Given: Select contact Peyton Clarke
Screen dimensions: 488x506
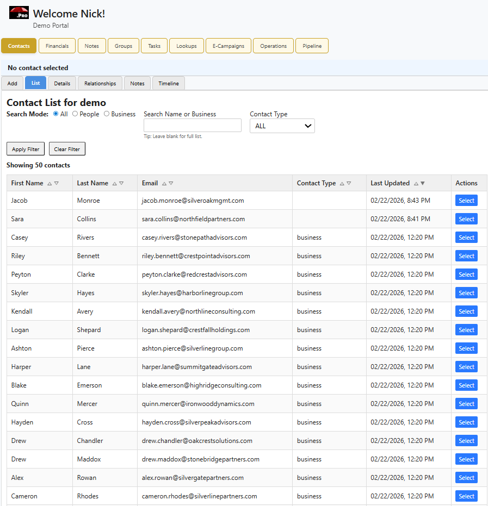Looking at the screenshot, I should [466, 274].
